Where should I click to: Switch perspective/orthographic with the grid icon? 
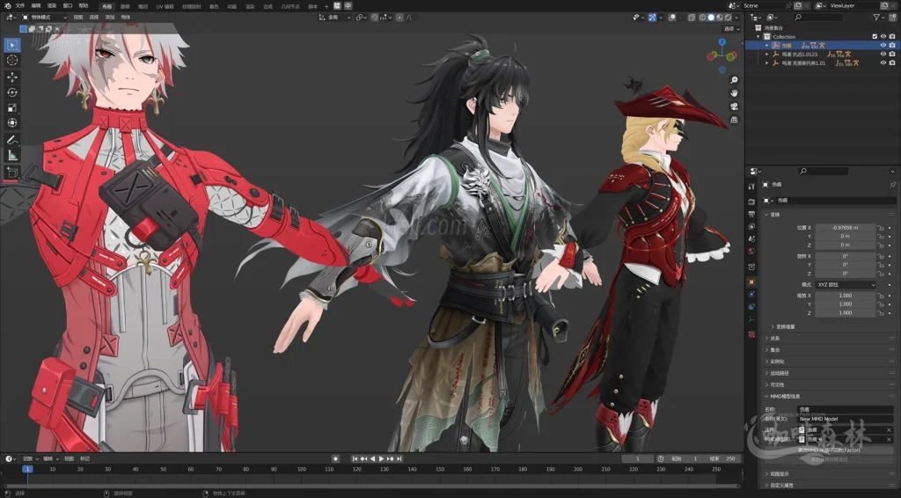tap(734, 120)
